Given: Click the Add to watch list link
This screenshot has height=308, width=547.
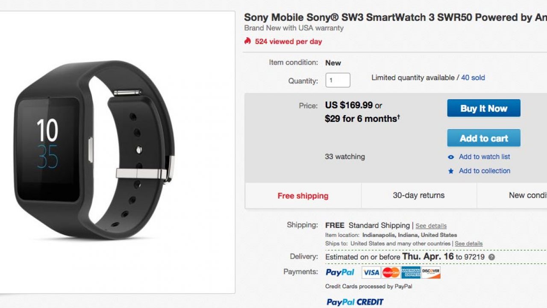Looking at the screenshot, I should (484, 157).
